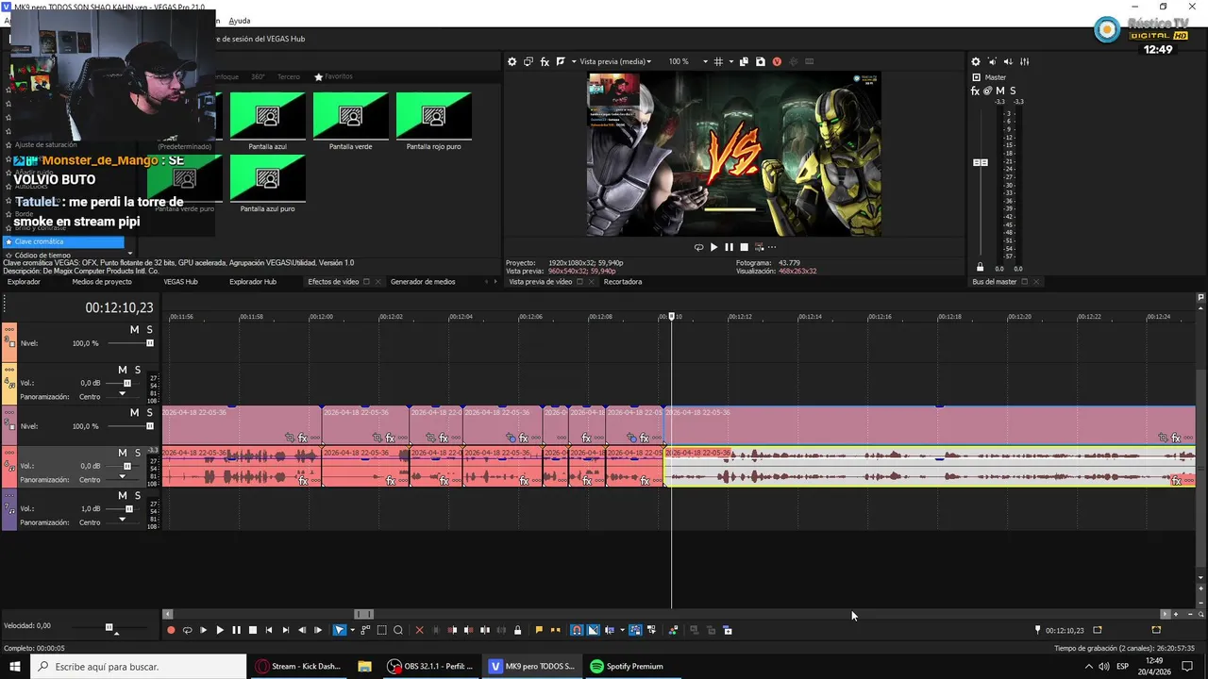Select the Pantalla verde preset thumbnail
1208x679 pixels.
[x=350, y=116]
